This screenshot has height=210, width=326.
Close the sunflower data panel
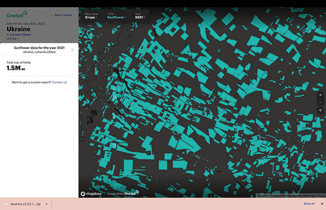(72, 50)
